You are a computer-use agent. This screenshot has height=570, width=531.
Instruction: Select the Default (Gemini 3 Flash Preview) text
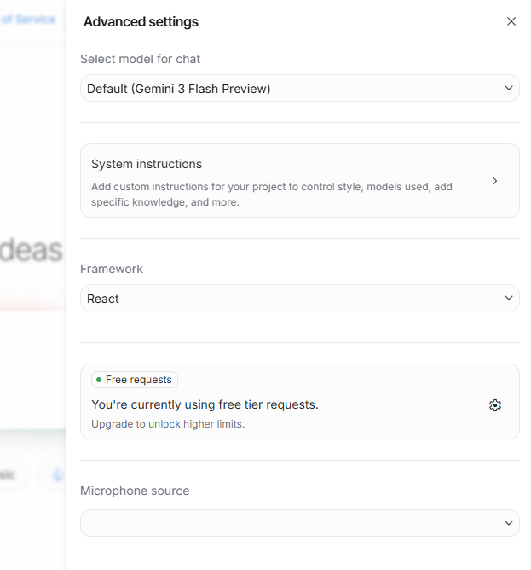(178, 89)
